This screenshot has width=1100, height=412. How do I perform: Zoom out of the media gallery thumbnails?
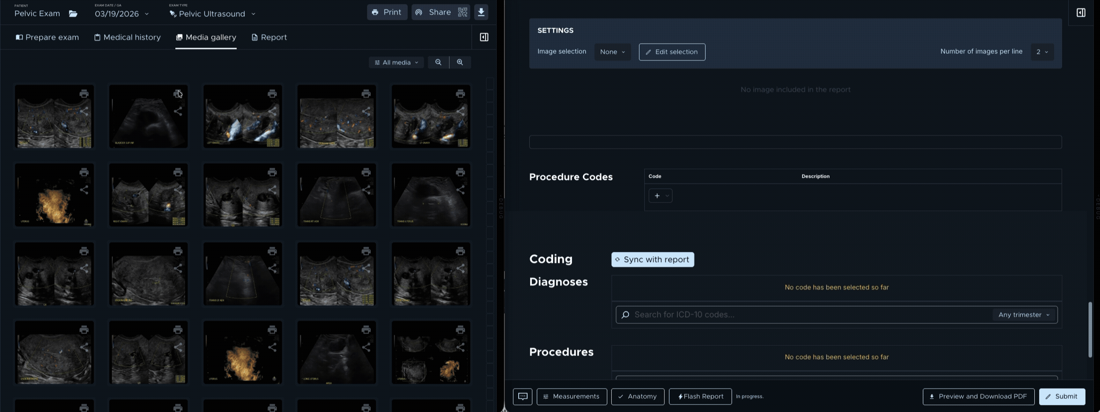point(438,62)
